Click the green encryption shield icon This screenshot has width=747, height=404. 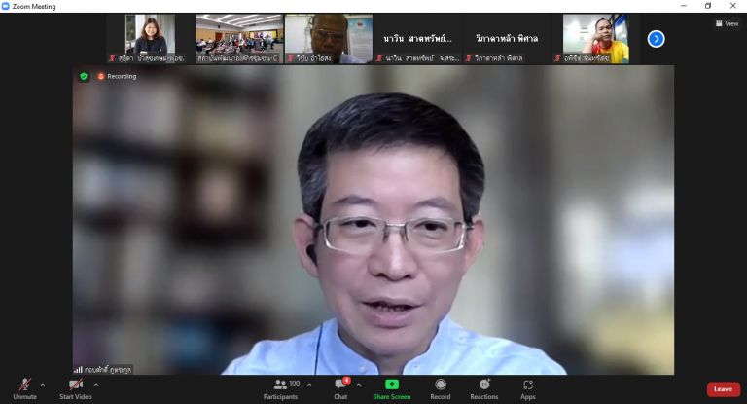click(84, 76)
